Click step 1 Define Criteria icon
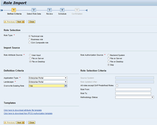Viewport: 157px width, 125px height. (14, 10)
